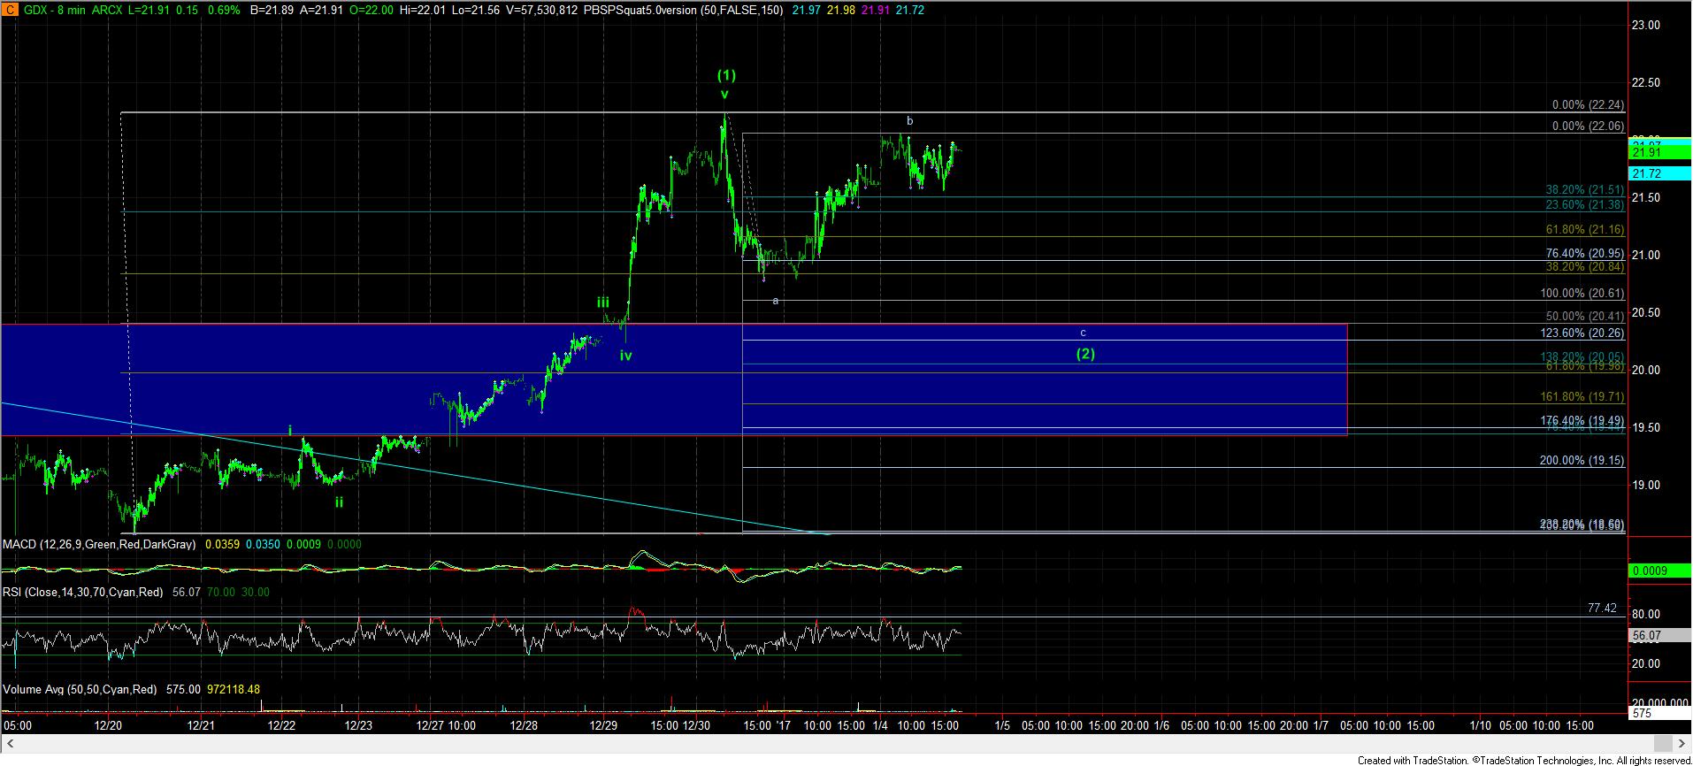The image size is (1693, 766).
Task: Click the 161.80% (19.71) Fibonacci label
Action: pos(1582,397)
